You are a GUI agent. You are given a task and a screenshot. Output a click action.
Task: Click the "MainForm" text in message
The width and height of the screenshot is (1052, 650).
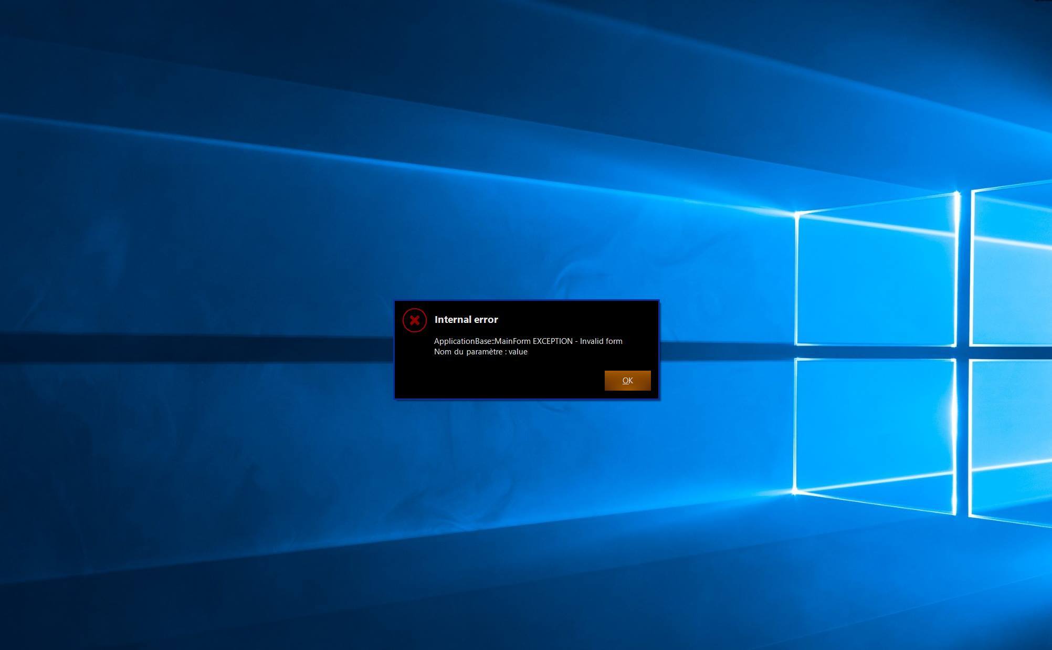point(512,341)
